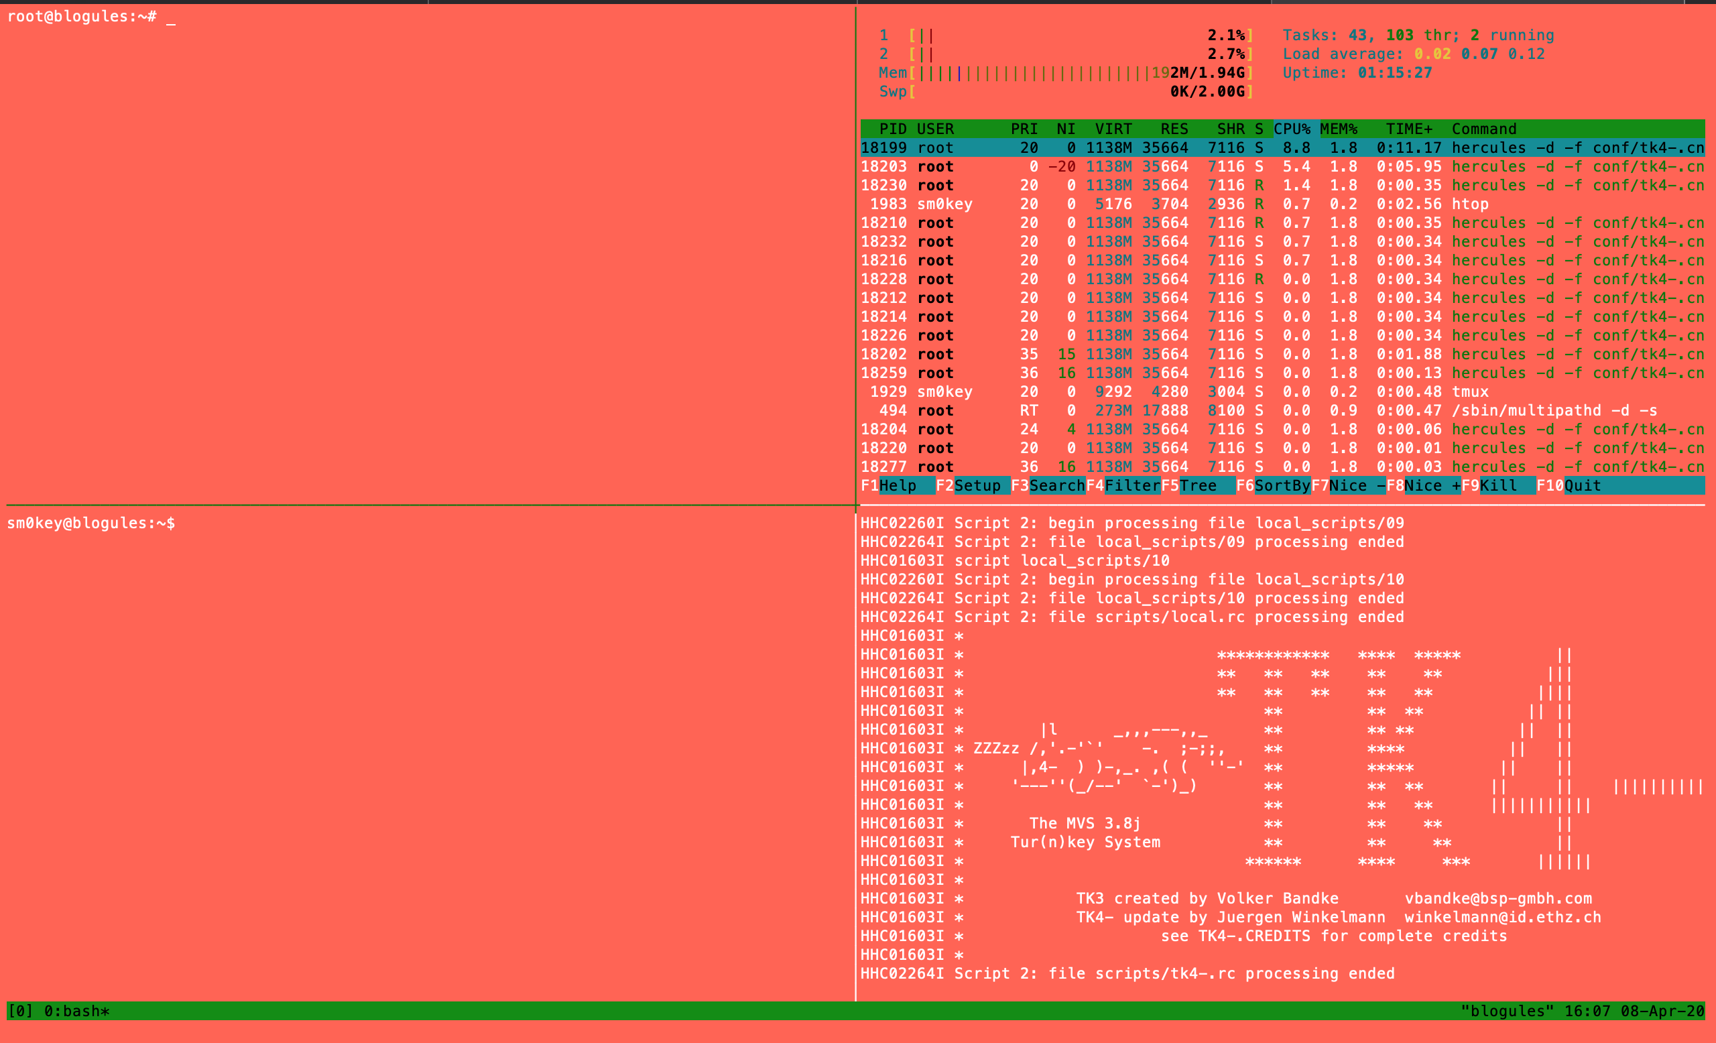Sort by the USER column header
1716x1043 pixels.
tap(935, 129)
